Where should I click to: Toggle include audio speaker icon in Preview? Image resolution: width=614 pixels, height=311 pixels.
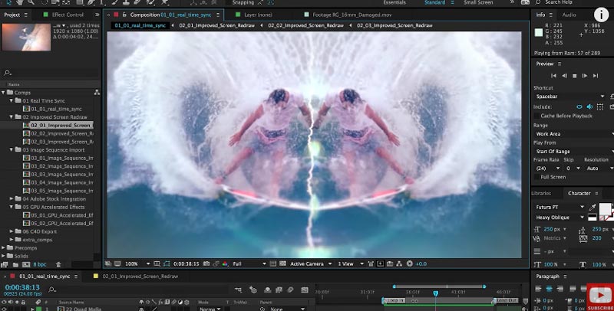[589, 106]
